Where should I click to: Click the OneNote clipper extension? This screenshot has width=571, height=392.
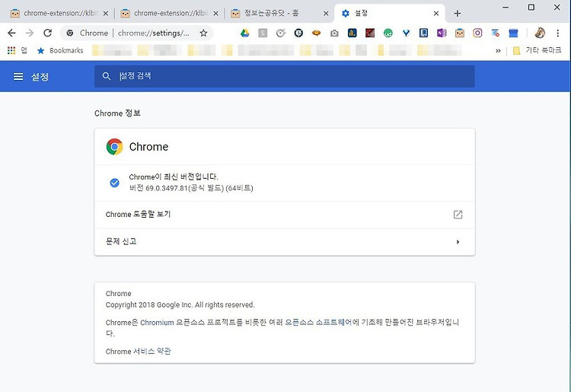(x=442, y=33)
